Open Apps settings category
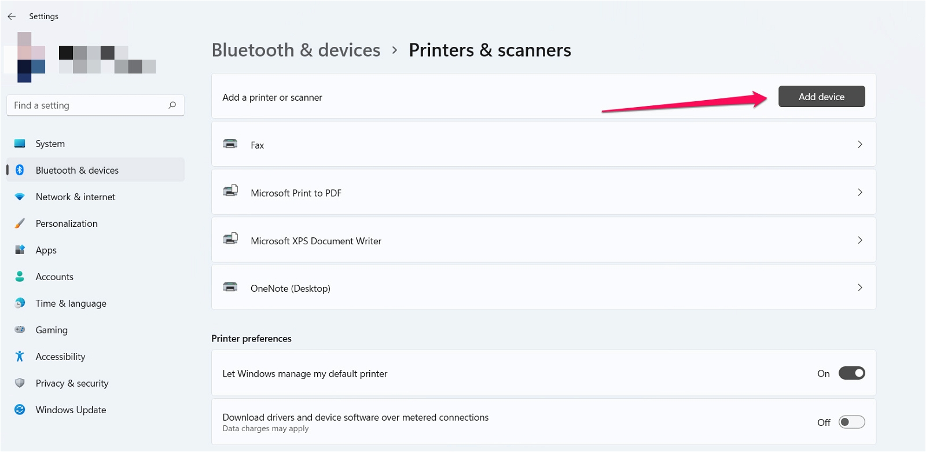Image resolution: width=926 pixels, height=452 pixels. 95,250
